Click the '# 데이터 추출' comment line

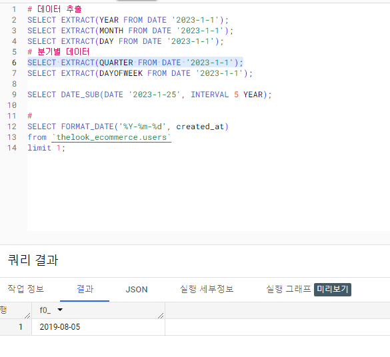point(55,9)
